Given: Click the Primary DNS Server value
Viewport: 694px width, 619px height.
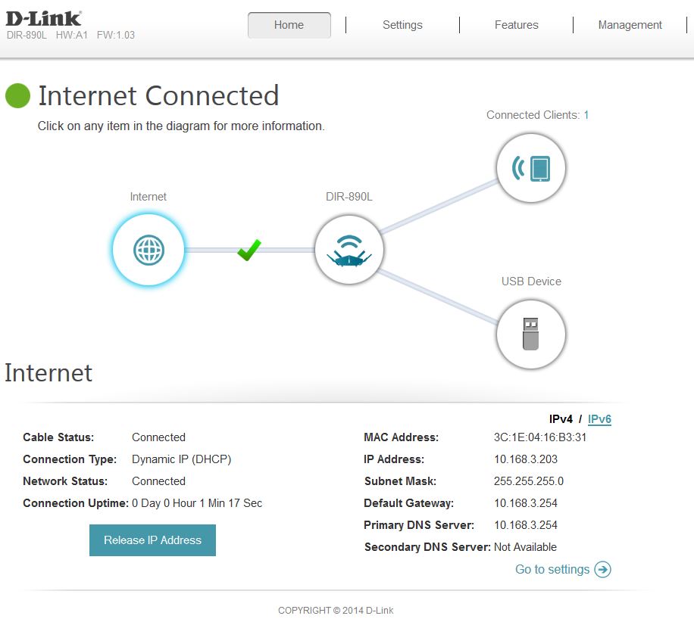Looking at the screenshot, I should click(x=525, y=525).
